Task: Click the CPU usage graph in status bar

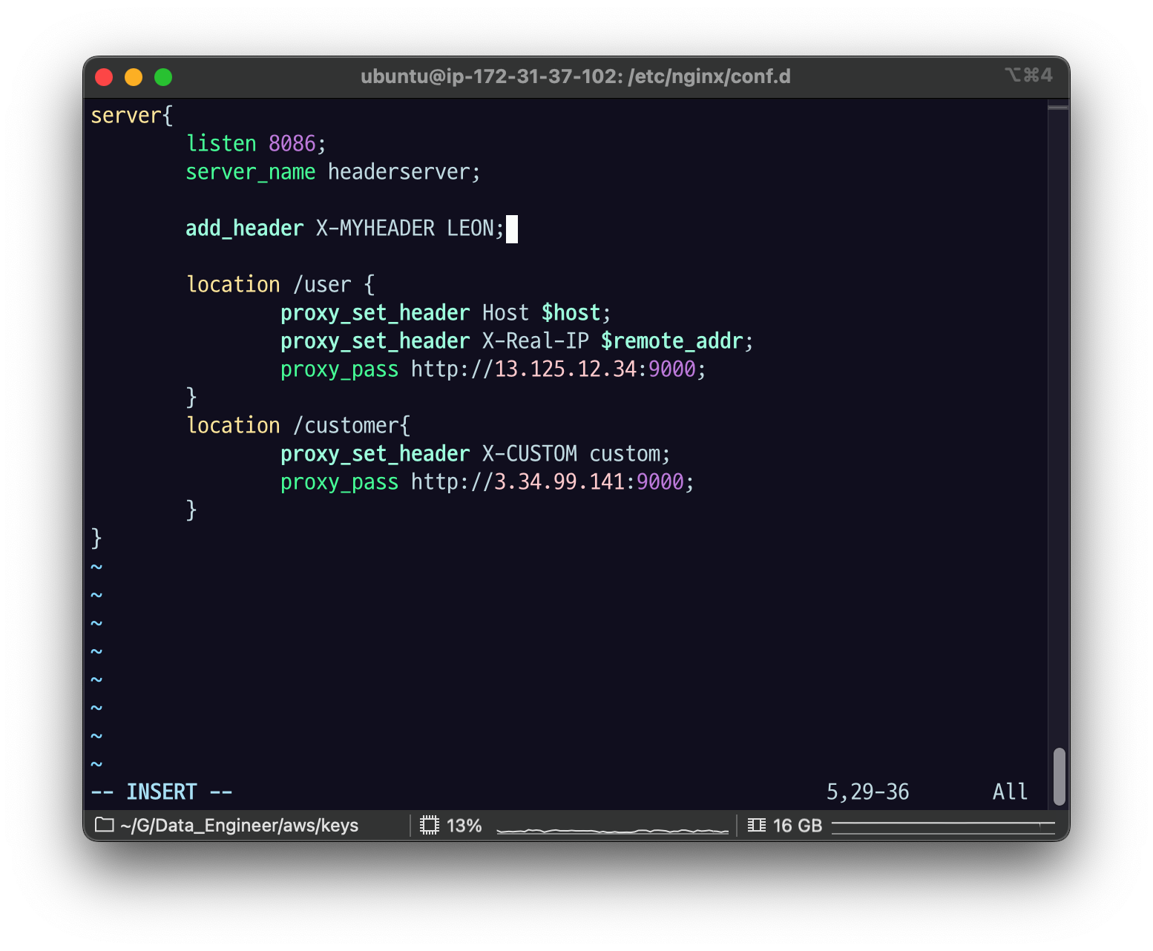Action: [613, 830]
